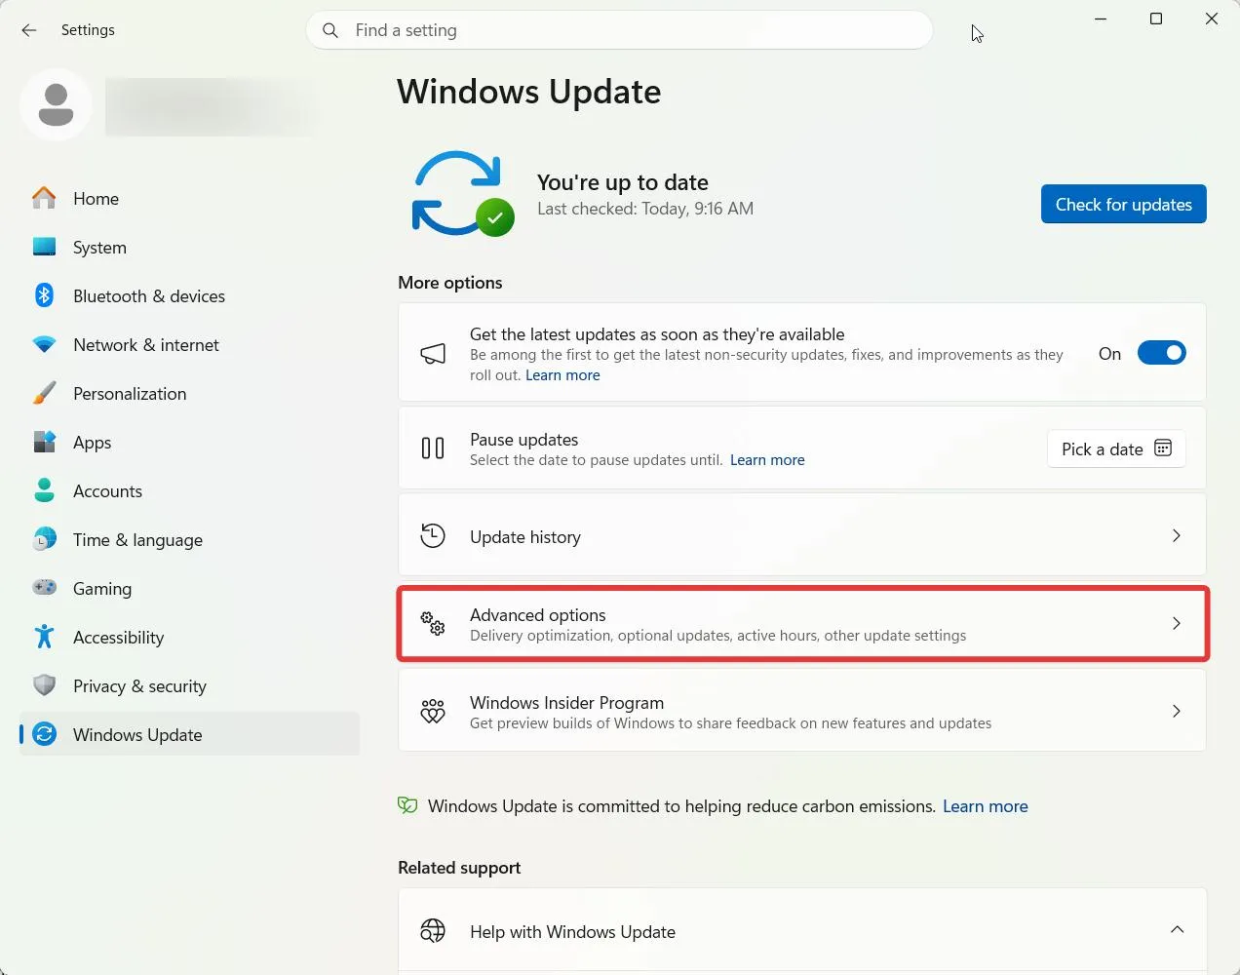
Task: Click the Accessibility figure icon
Action: pos(44,637)
